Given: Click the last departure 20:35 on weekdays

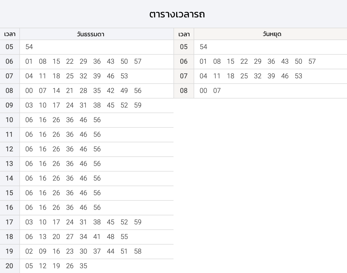Looking at the screenshot, I should tap(83, 266).
